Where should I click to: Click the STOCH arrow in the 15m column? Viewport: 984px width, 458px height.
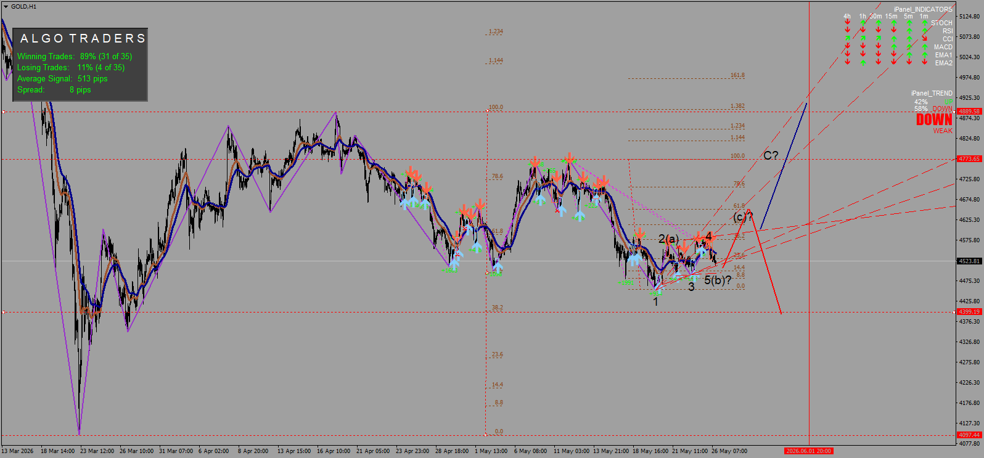894,23
